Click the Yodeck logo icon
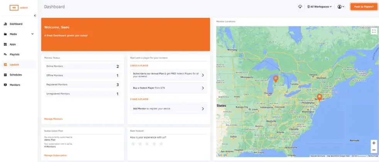This screenshot has width=379, height=162. [x=14, y=7]
